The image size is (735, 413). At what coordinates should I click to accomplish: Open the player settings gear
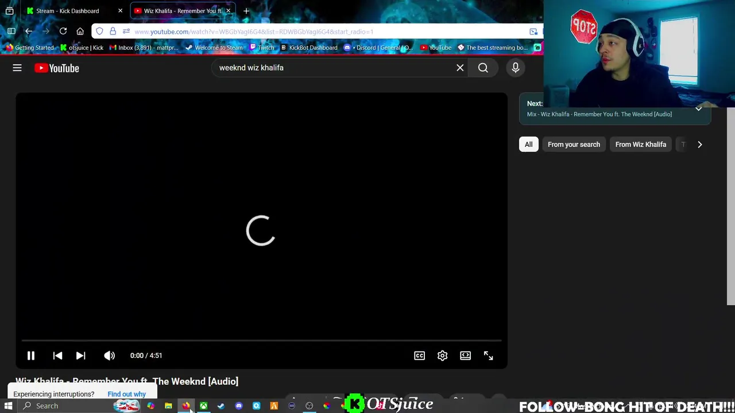(x=442, y=356)
